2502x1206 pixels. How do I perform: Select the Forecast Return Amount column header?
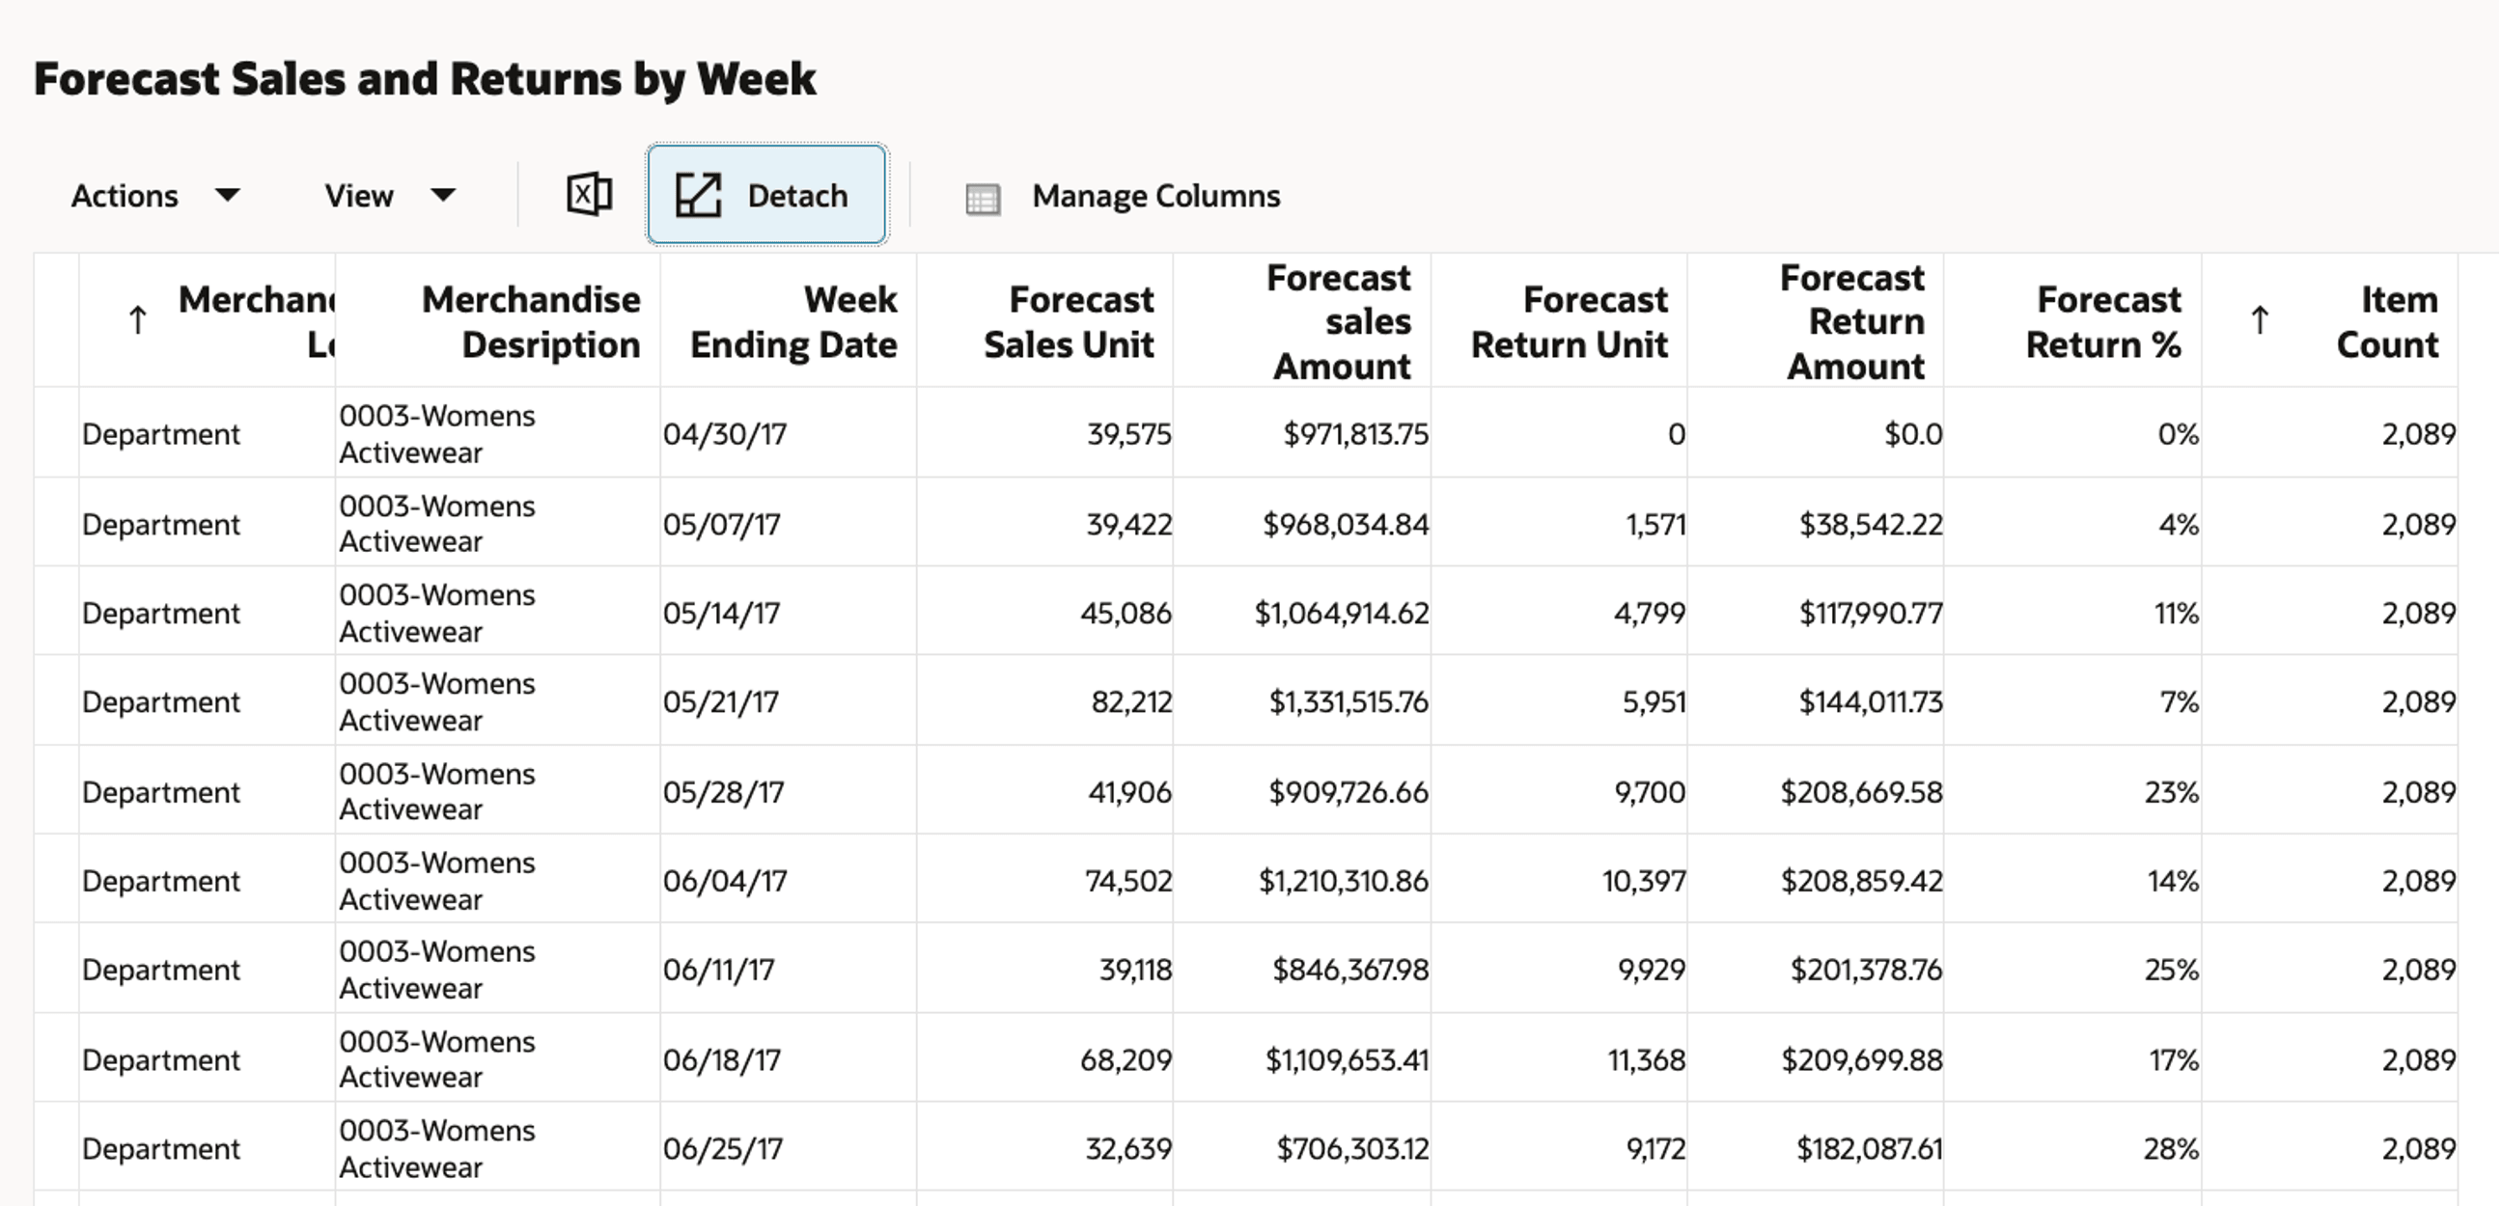[1853, 321]
